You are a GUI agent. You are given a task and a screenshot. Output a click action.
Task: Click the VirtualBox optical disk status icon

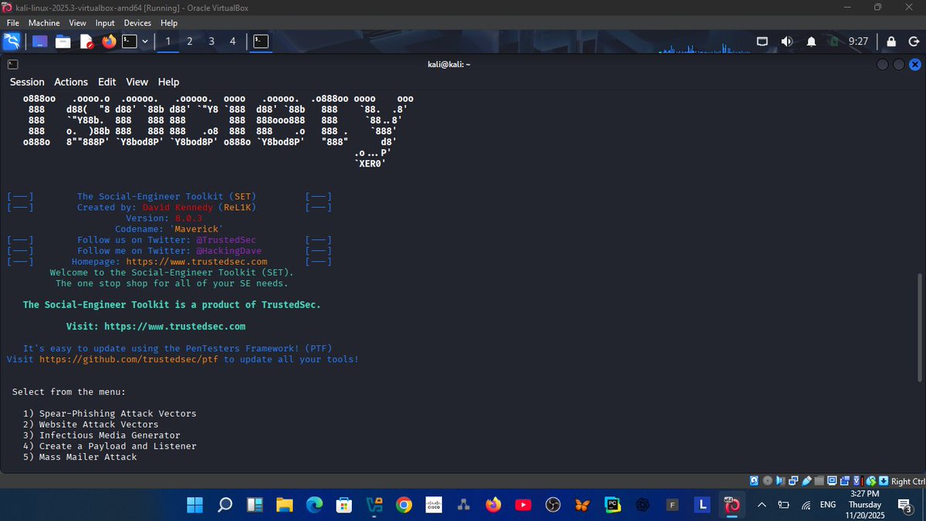767,481
